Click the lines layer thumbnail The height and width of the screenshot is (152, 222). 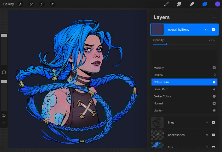(157, 122)
